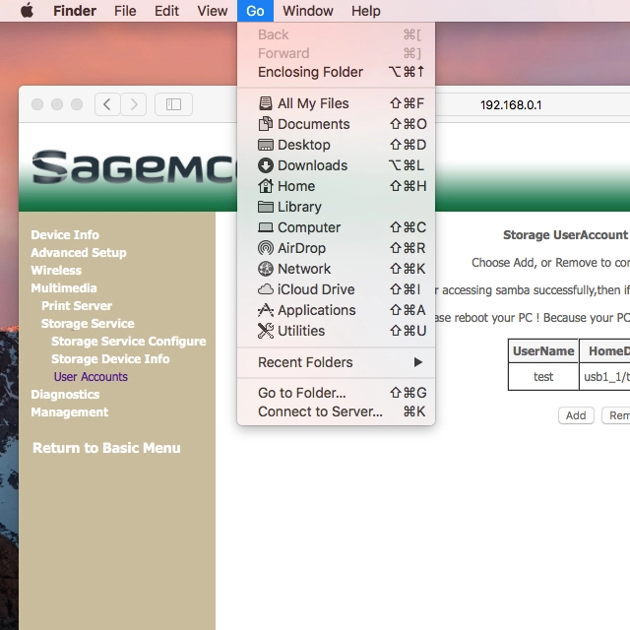Click the 'test' username cell
The height and width of the screenshot is (630, 630).
pos(543,376)
